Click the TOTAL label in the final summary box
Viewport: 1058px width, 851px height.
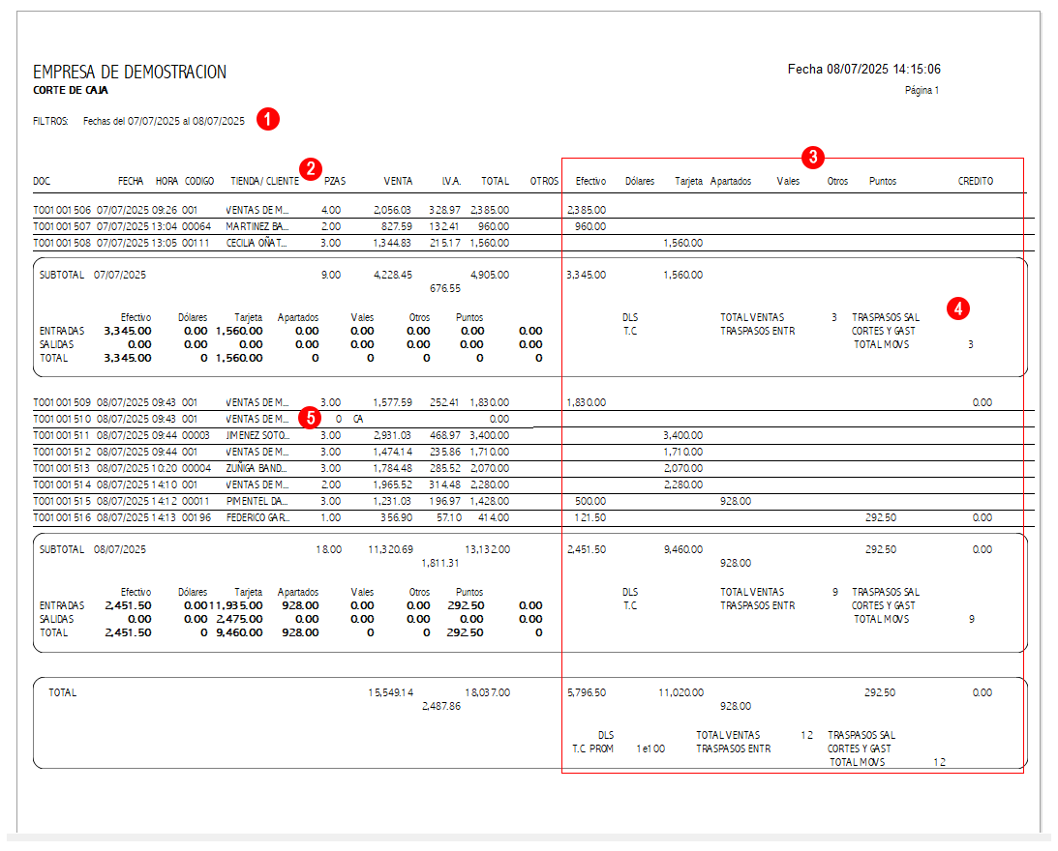coord(62,692)
